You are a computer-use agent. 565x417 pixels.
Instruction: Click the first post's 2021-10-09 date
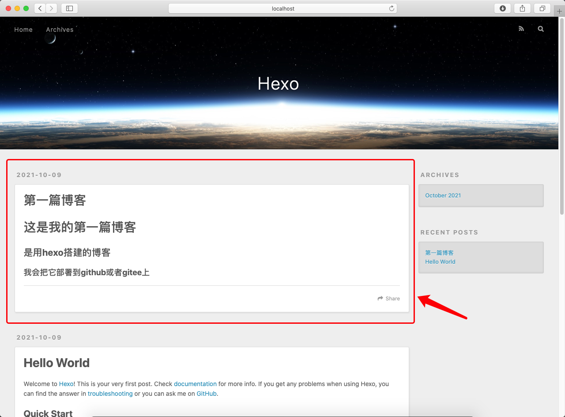pyautogui.click(x=39, y=175)
